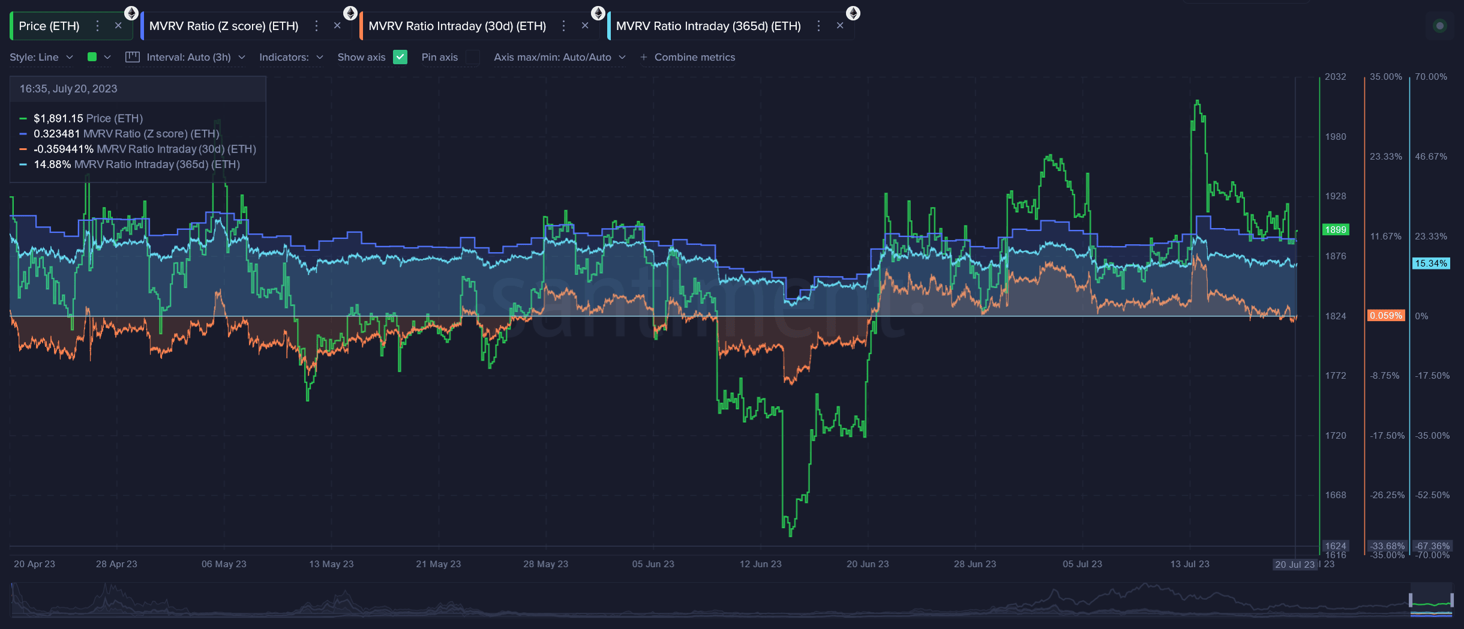Uncheck the Show axis checkbox

pos(400,57)
